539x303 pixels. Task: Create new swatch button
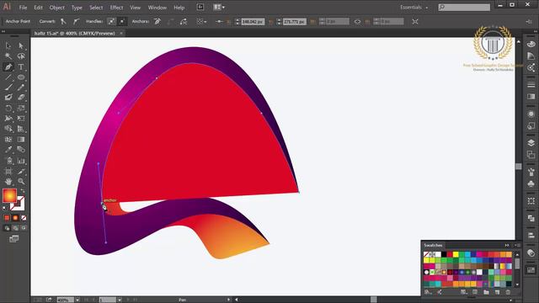498,292
